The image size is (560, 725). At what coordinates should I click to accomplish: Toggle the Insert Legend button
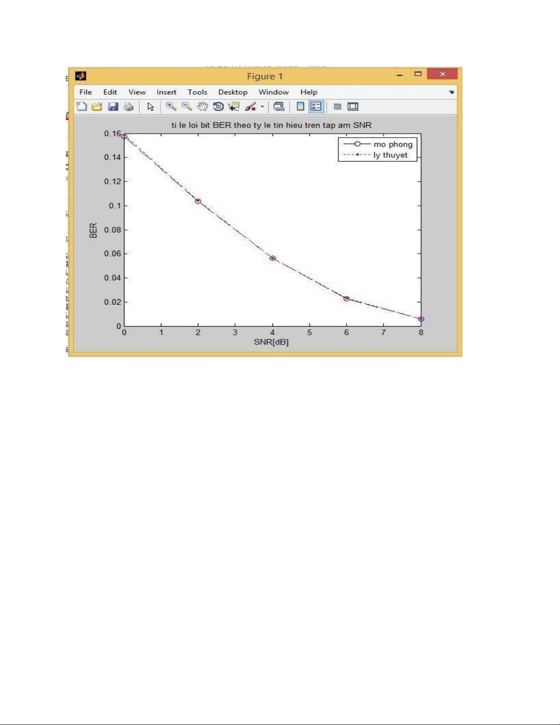[316, 107]
